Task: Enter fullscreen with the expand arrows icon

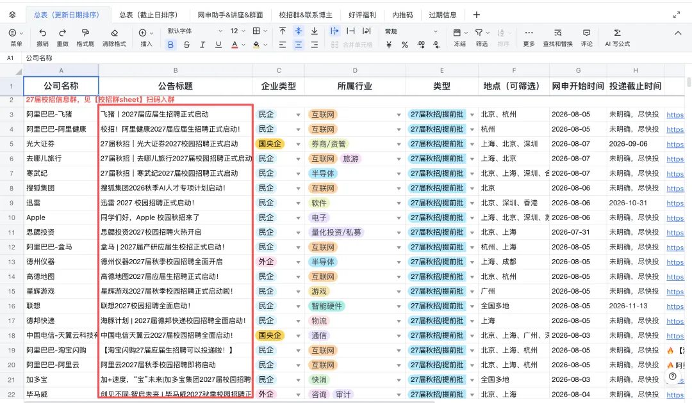Action: (x=677, y=15)
